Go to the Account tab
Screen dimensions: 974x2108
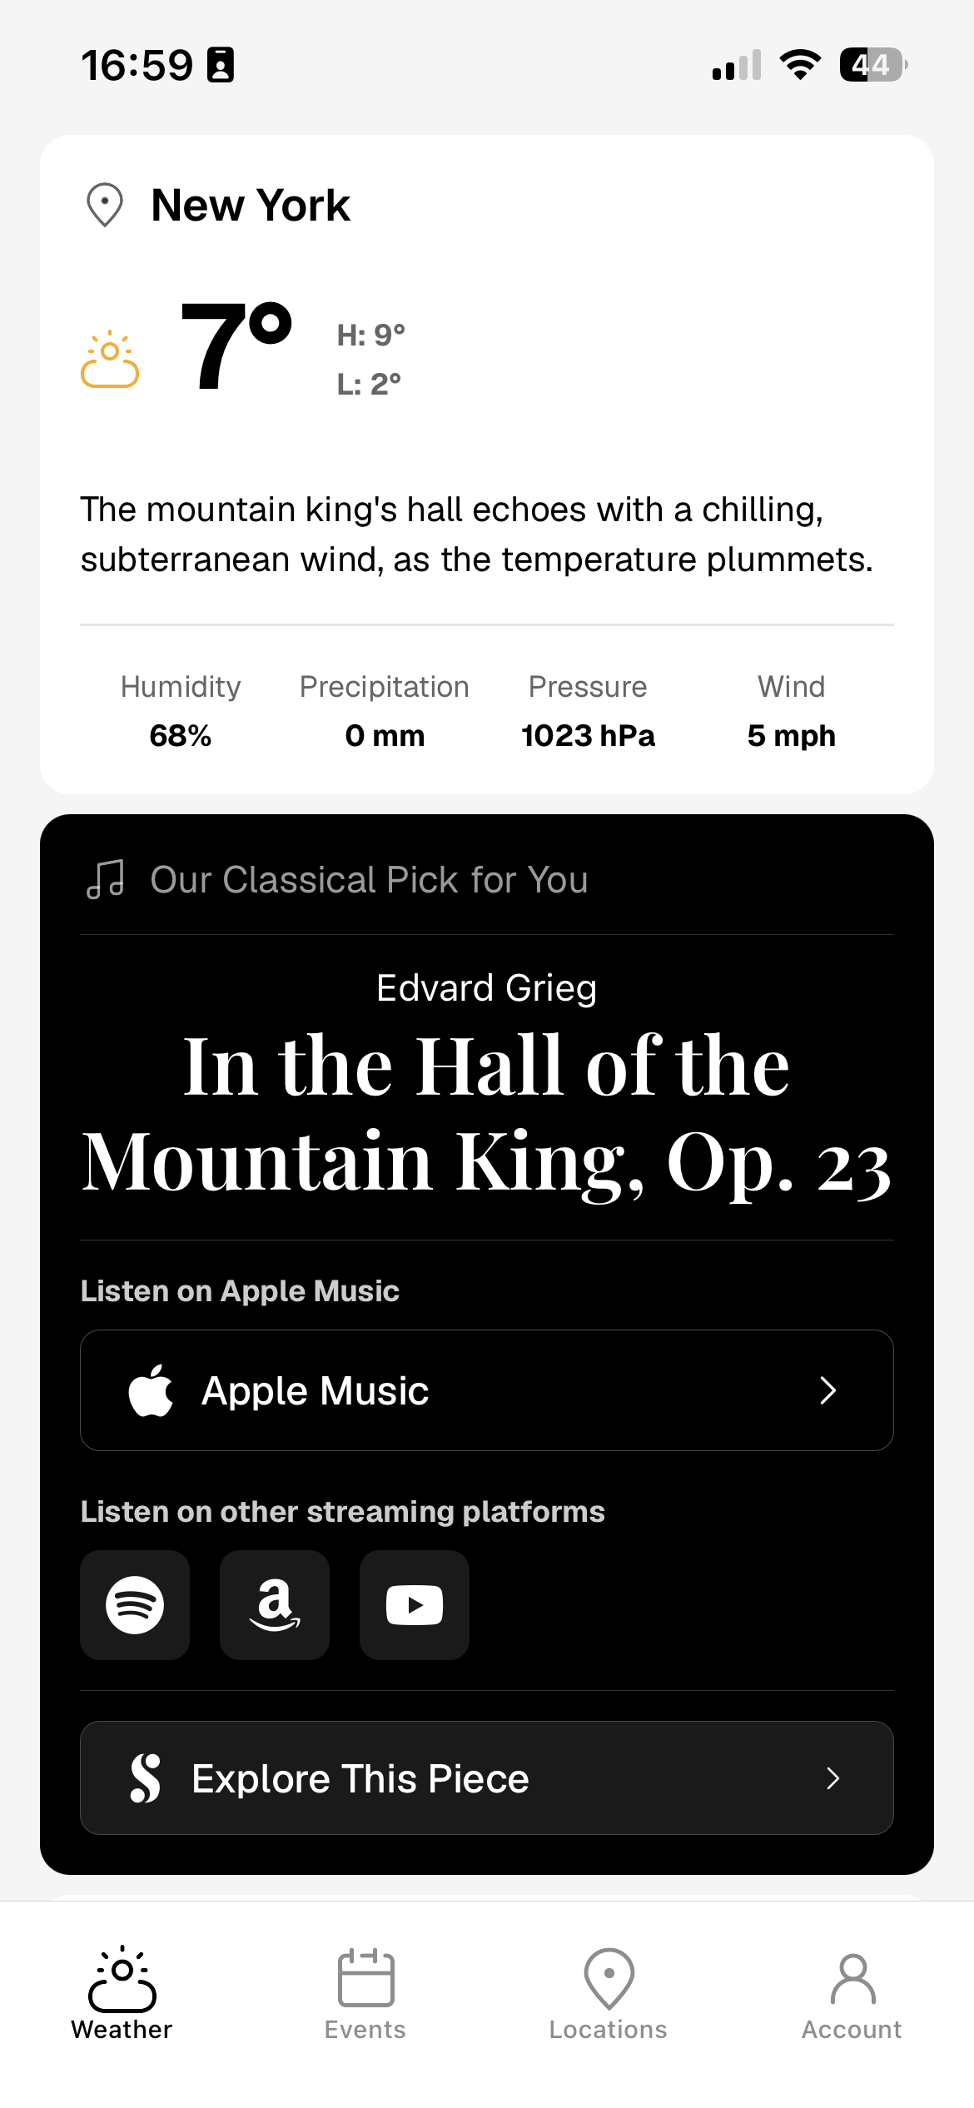[x=852, y=1992]
